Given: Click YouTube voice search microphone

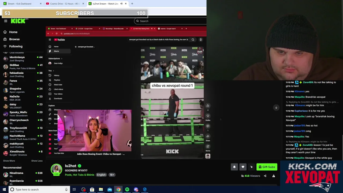Looking at the screenshot, I should tap(200, 40).
